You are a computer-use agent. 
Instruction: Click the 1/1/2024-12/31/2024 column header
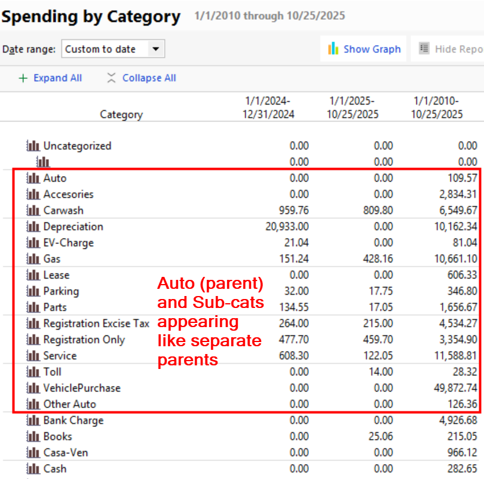268,108
